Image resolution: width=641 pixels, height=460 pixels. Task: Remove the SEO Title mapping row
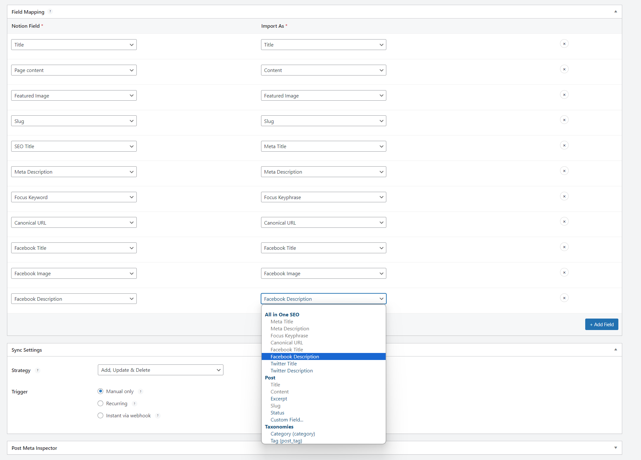pyautogui.click(x=565, y=145)
